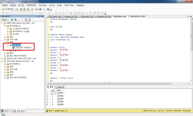Open the standard toolbar overflow arrow
This screenshot has width=193, height=116.
coord(51,10)
